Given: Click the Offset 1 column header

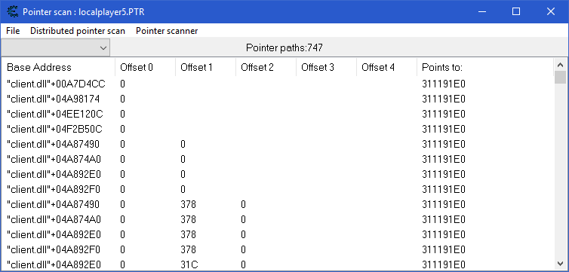Looking at the screenshot, I should pos(205,67).
